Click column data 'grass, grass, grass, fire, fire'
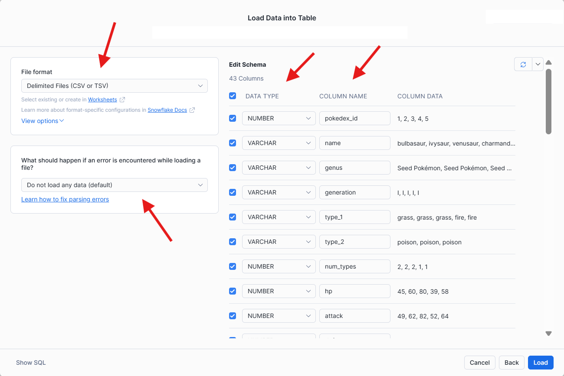564x376 pixels. [x=437, y=217]
